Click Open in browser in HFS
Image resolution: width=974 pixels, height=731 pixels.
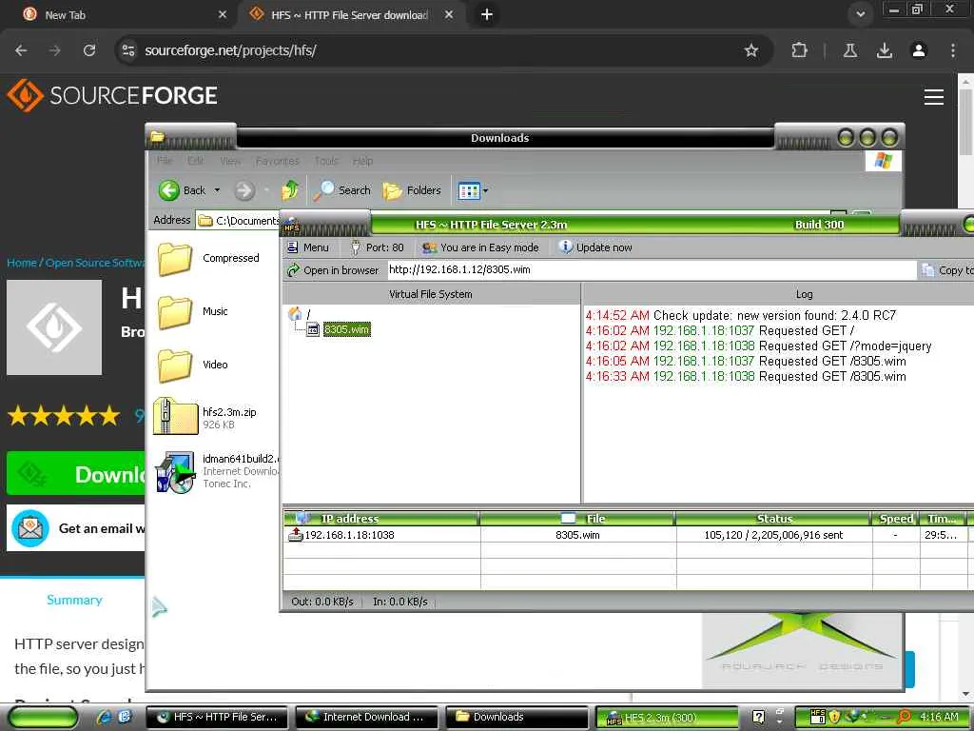(332, 270)
